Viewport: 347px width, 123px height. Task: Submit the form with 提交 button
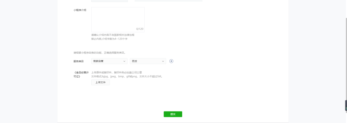[173, 114]
